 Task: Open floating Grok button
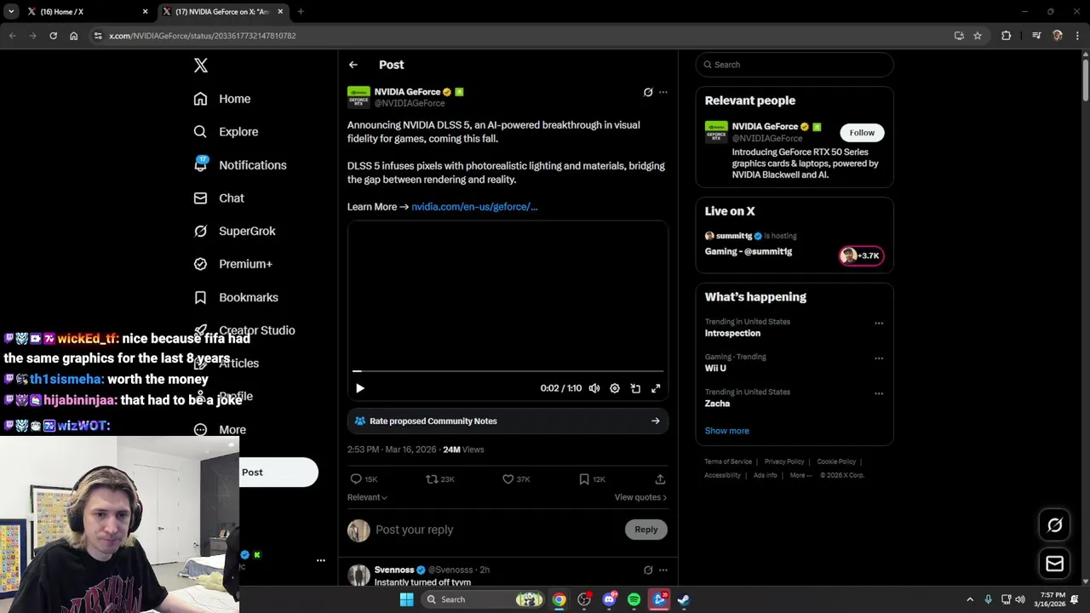[x=1054, y=525]
